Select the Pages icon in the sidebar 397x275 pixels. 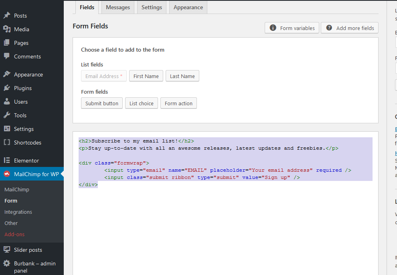tap(7, 43)
